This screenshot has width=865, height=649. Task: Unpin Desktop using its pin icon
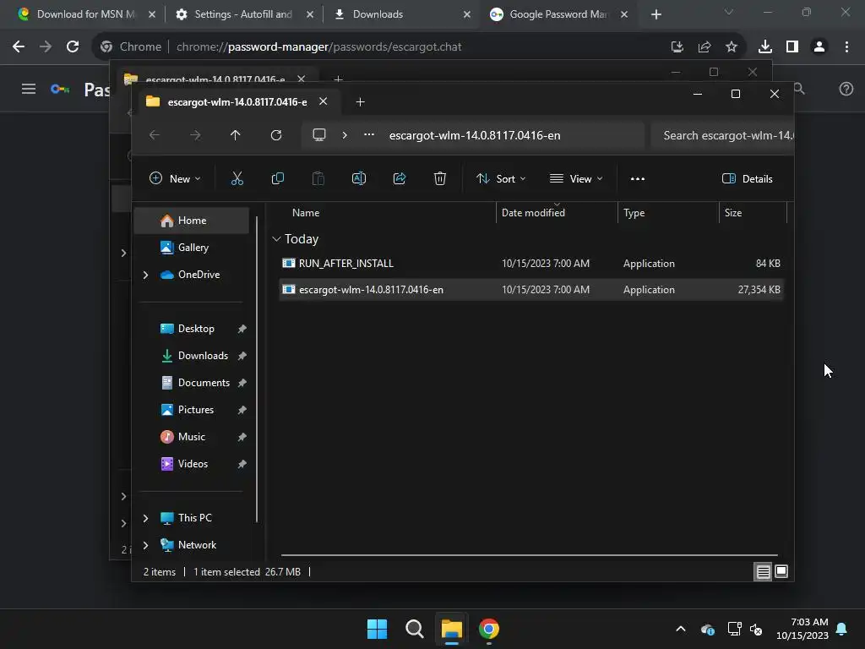point(242,329)
